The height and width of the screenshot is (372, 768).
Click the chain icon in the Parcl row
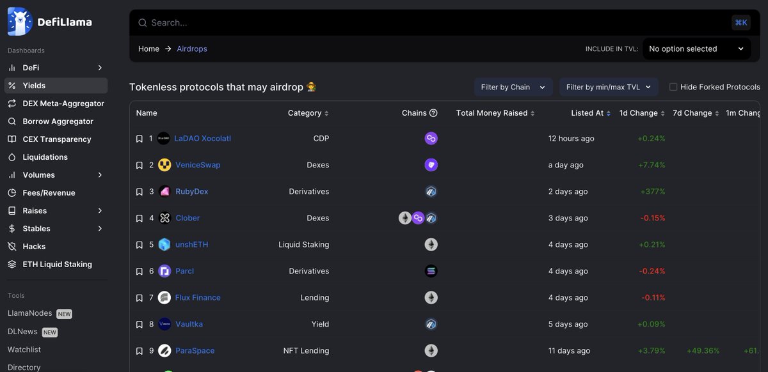(x=431, y=270)
